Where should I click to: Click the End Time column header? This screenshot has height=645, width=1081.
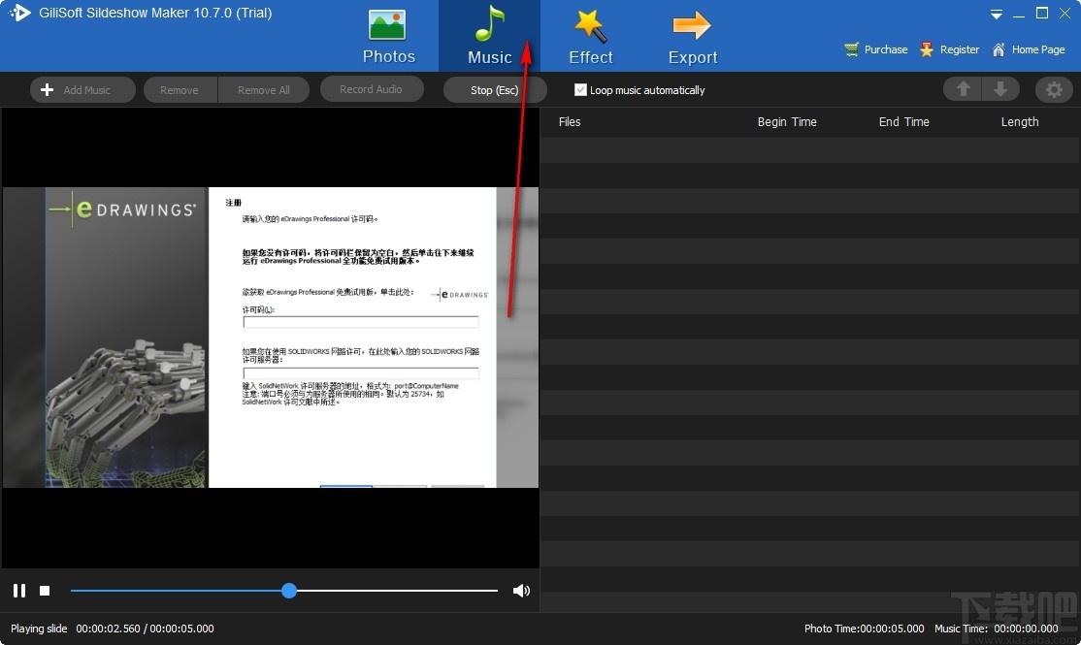pos(903,122)
